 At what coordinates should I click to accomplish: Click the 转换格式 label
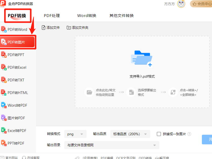pyautogui.click(x=54, y=134)
